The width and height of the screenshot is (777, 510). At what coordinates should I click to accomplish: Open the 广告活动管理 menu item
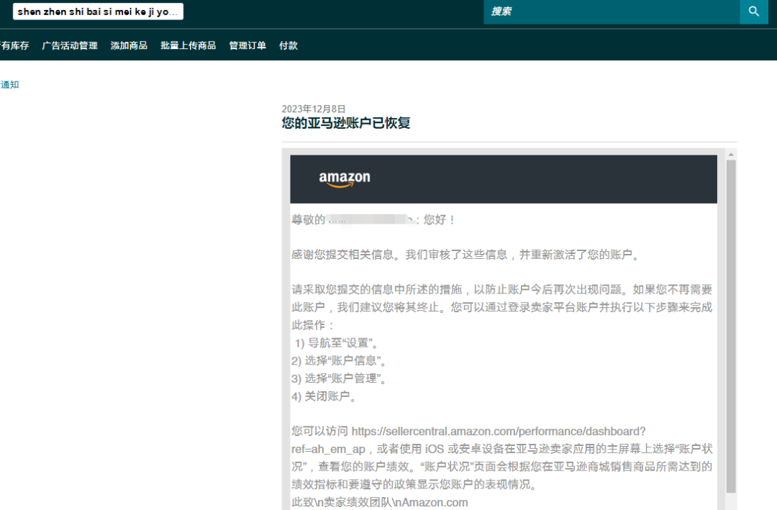[70, 45]
